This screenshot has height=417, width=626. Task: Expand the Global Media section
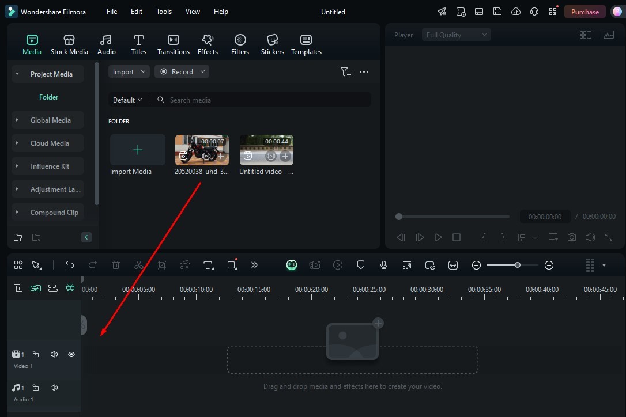pyautogui.click(x=50, y=120)
